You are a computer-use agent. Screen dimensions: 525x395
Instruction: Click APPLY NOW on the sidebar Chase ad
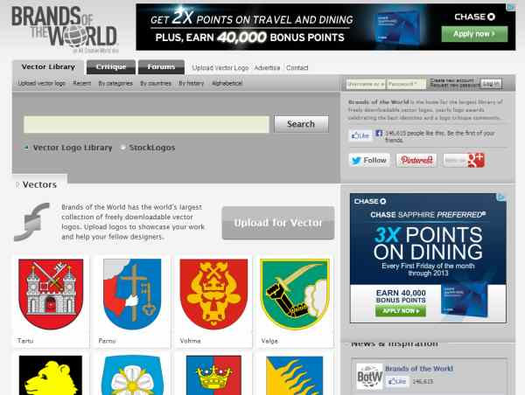click(401, 311)
